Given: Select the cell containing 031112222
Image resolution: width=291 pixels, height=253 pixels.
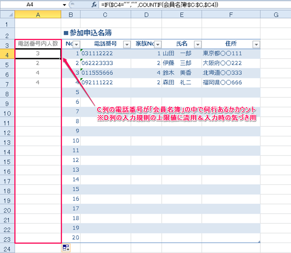Looking at the screenshot, I should pos(105,54).
